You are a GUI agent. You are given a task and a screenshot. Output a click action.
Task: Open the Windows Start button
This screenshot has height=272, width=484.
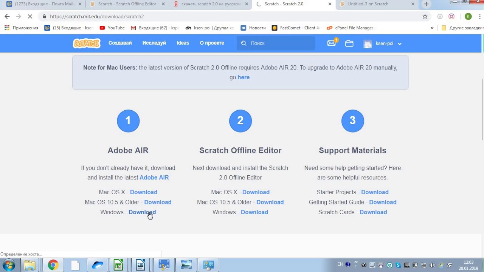point(9,265)
